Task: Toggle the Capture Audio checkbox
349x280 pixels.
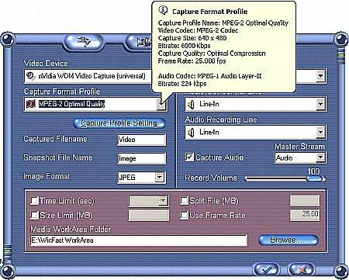Action: tap(189, 157)
